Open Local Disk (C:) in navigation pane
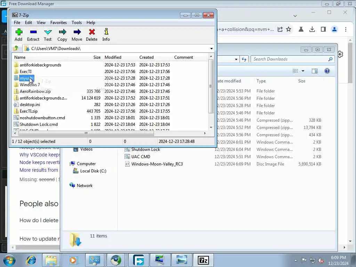The width and height of the screenshot is (356, 267). (93, 171)
